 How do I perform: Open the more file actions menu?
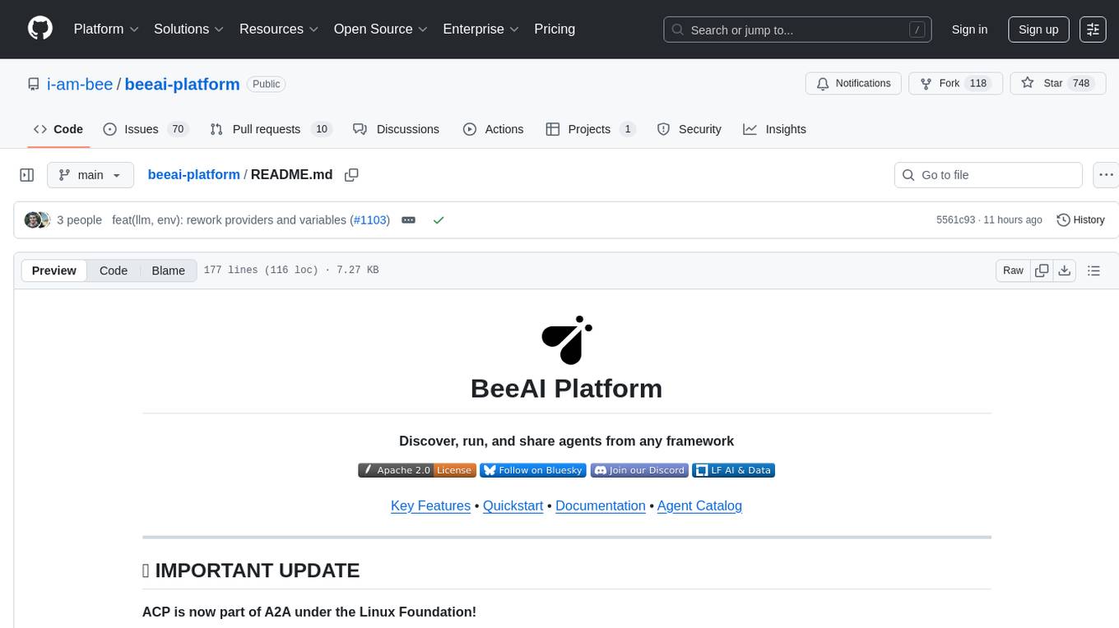(x=1106, y=175)
